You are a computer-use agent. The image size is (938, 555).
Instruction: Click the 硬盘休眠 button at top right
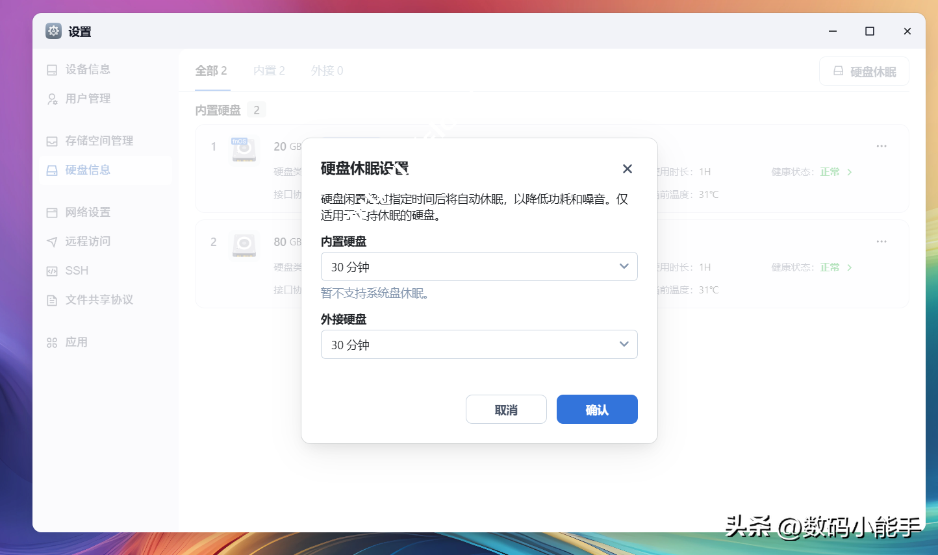tap(864, 71)
